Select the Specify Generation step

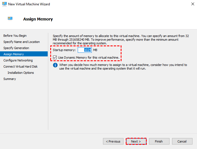(16, 48)
